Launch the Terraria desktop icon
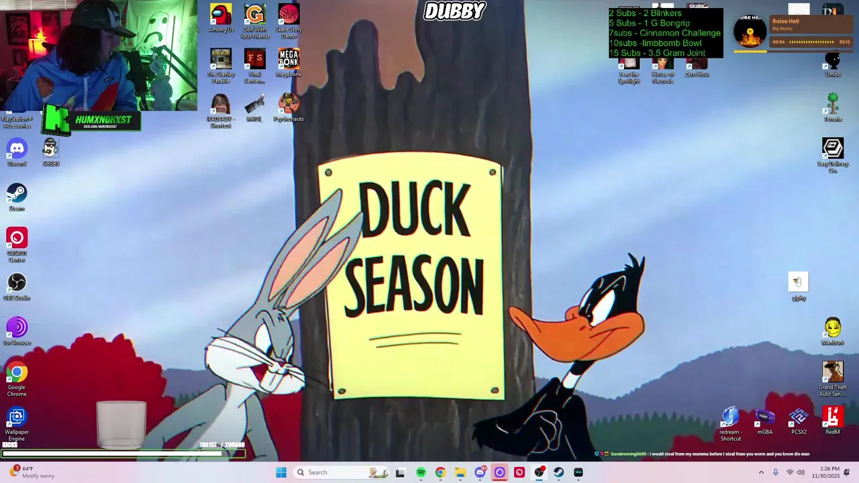This screenshot has width=859, height=483. [833, 107]
